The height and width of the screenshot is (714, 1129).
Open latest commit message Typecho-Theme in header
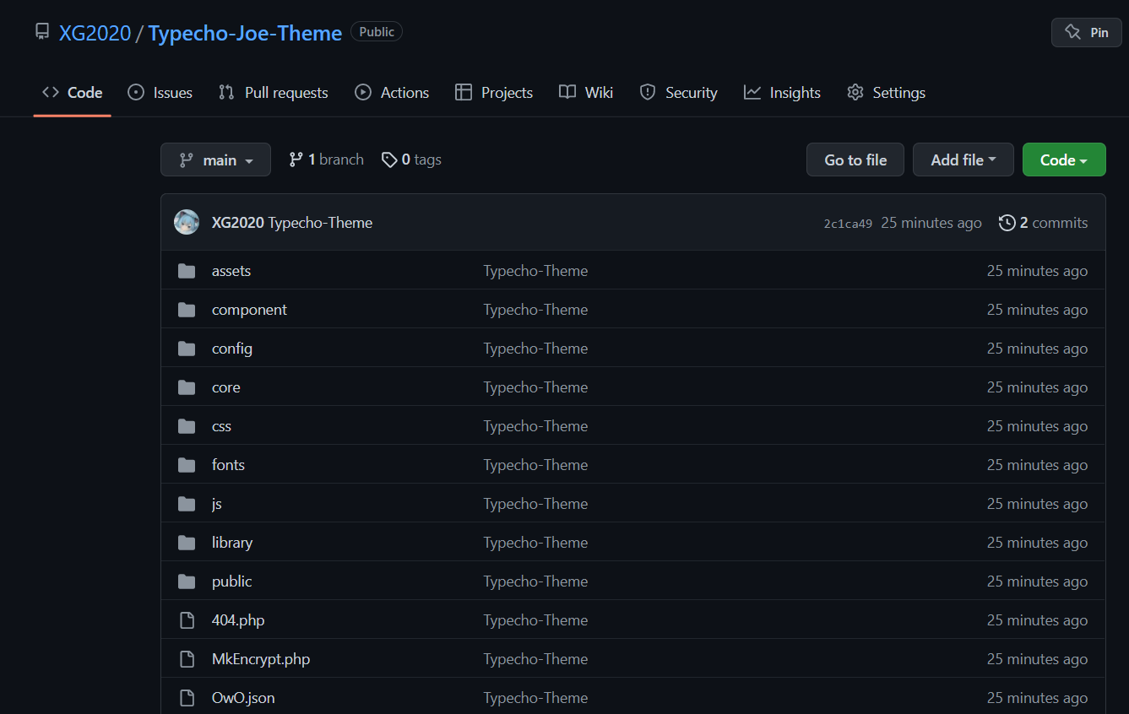320,223
